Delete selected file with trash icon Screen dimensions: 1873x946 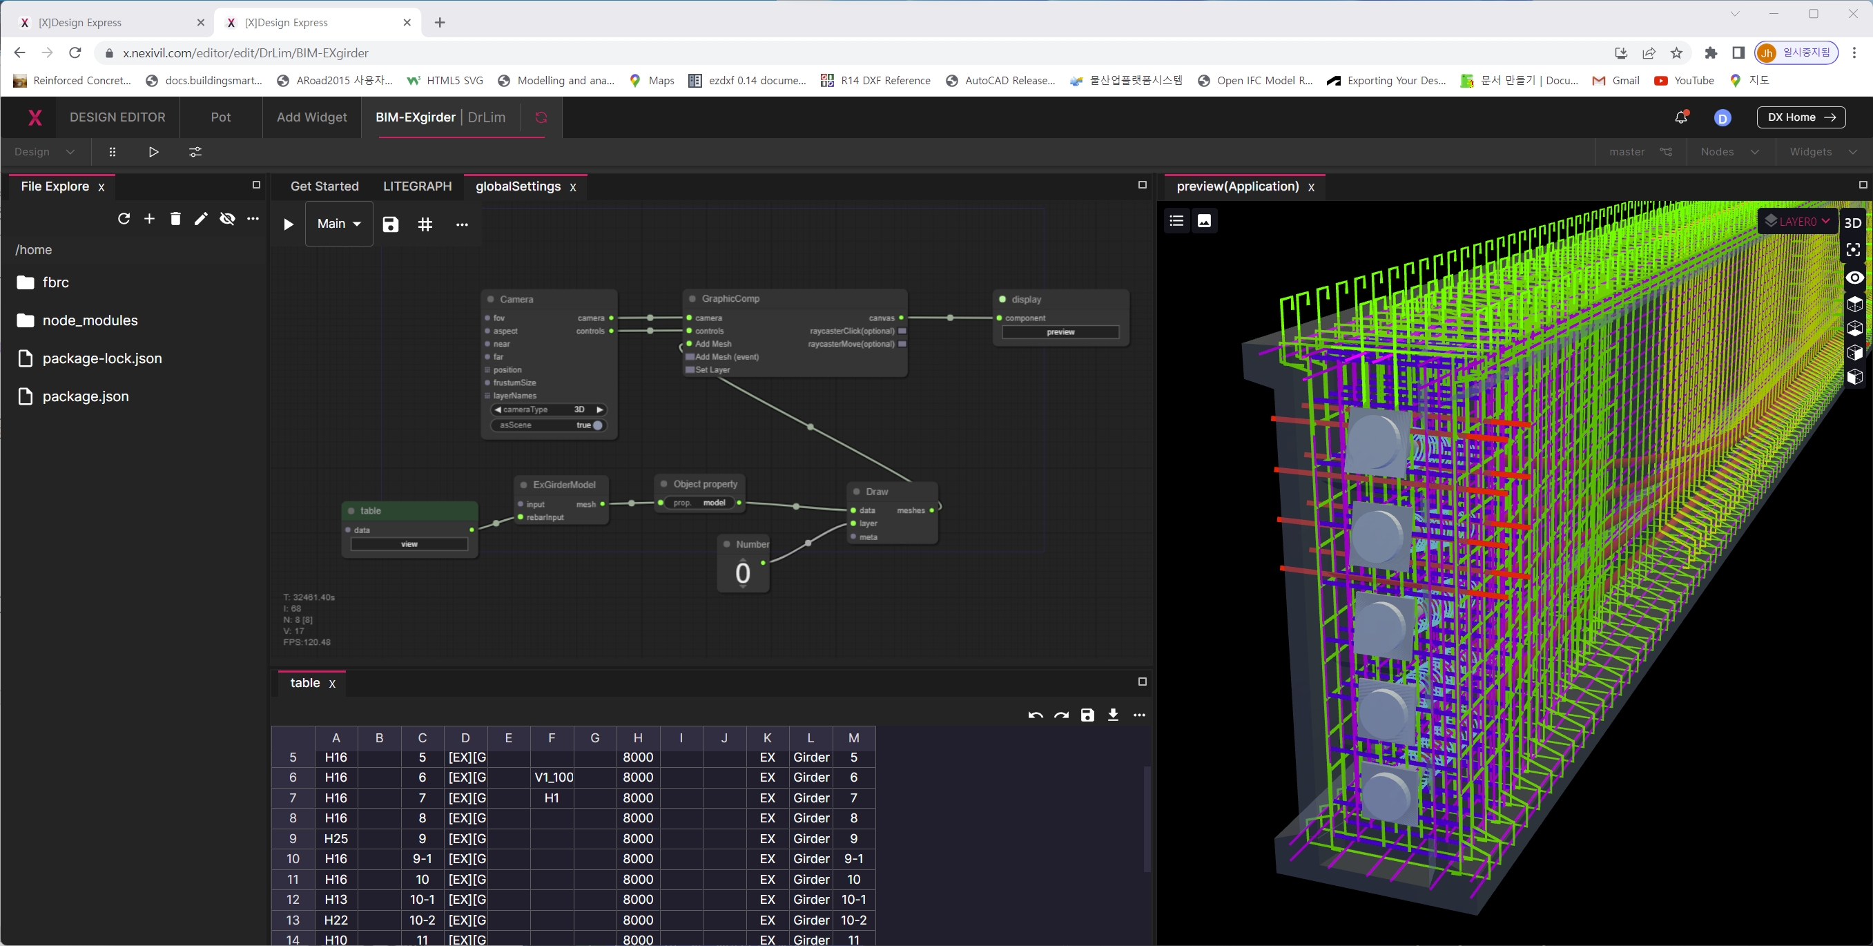tap(175, 219)
